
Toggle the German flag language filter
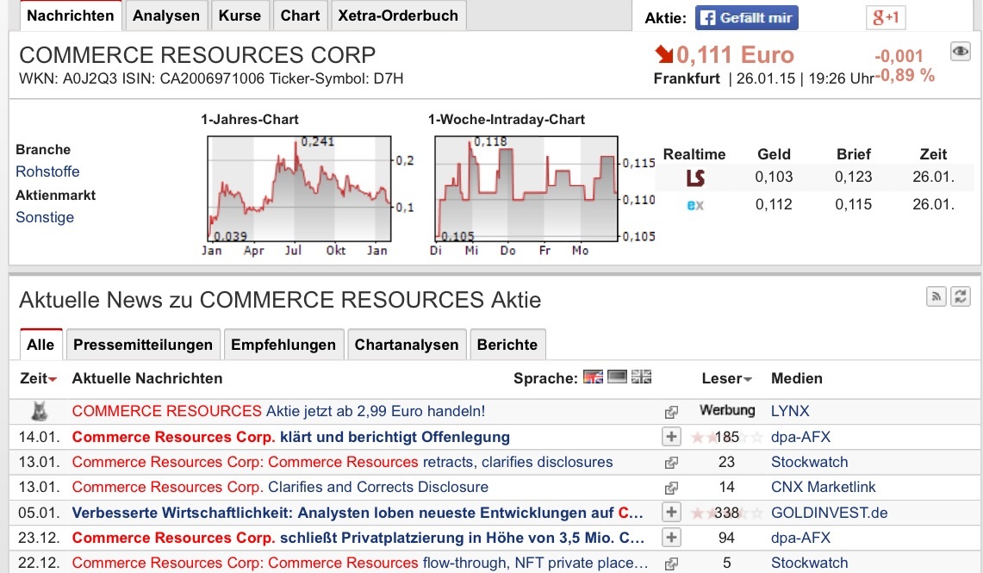pyautogui.click(x=617, y=377)
